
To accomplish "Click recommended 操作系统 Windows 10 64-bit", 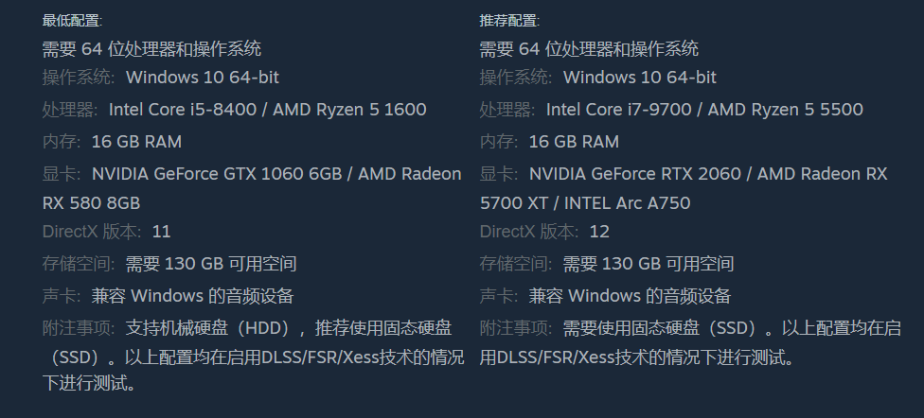I will pyautogui.click(x=640, y=78).
